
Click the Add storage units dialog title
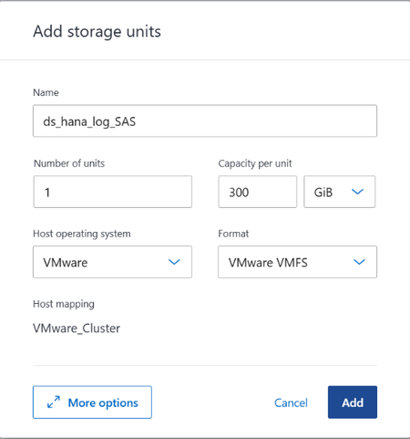(97, 32)
